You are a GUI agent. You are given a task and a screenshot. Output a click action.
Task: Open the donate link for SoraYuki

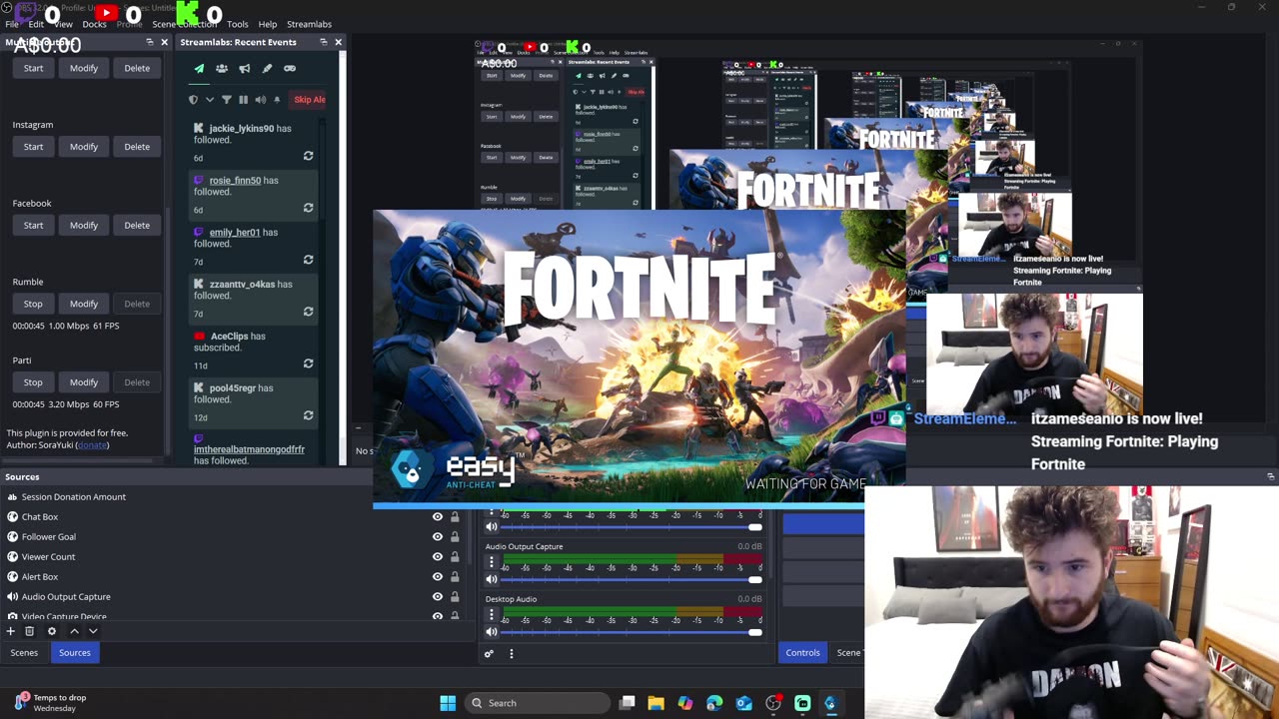(92, 445)
